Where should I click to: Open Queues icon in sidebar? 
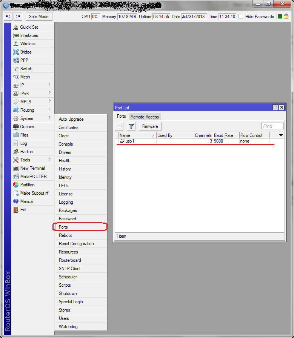16,127
